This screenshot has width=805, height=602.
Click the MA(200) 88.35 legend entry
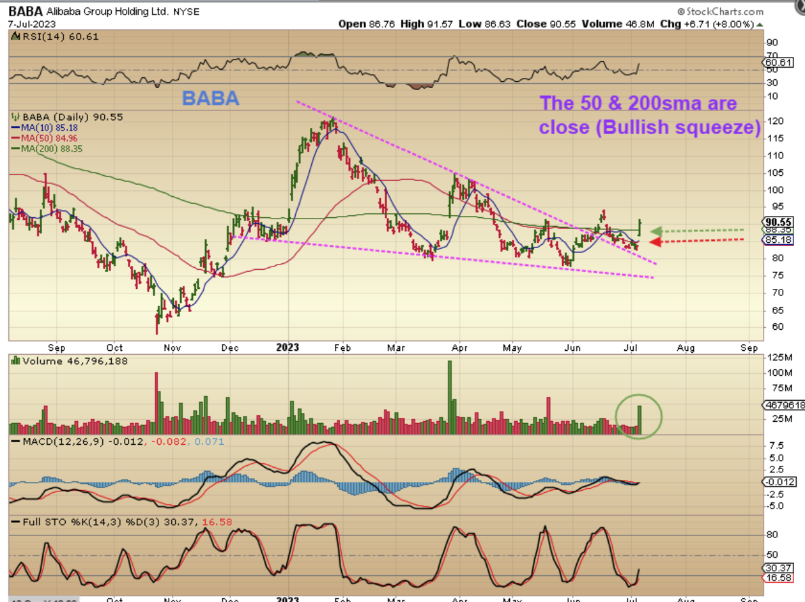point(52,148)
